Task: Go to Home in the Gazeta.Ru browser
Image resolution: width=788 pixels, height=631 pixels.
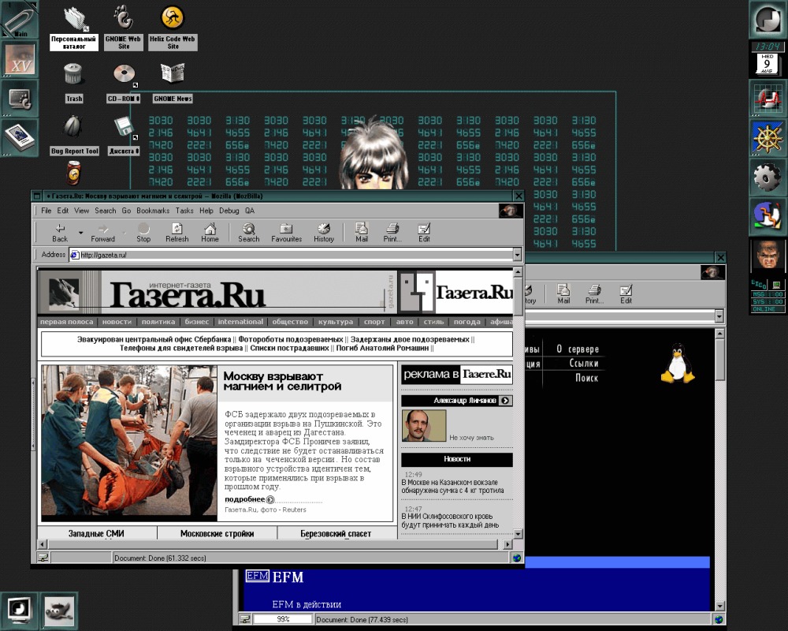Action: coord(210,233)
